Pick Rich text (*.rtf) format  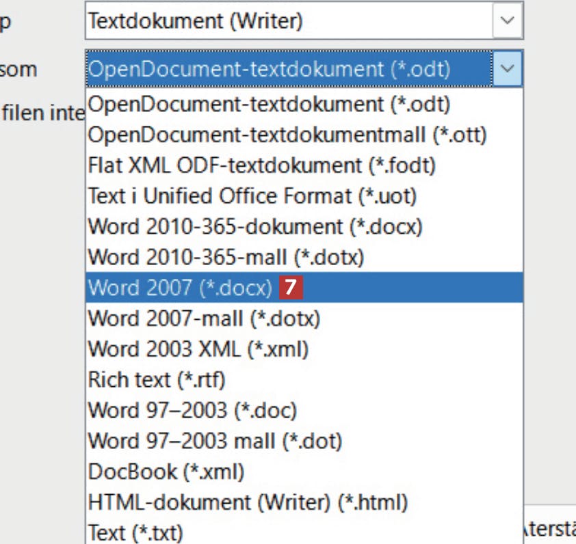157,379
